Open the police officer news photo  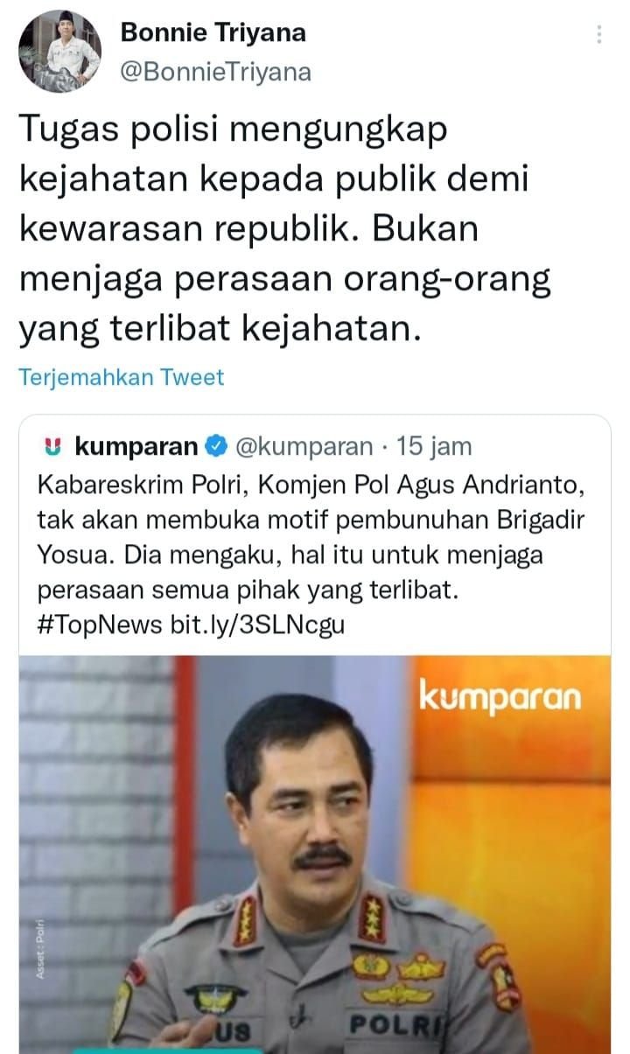[315, 855]
